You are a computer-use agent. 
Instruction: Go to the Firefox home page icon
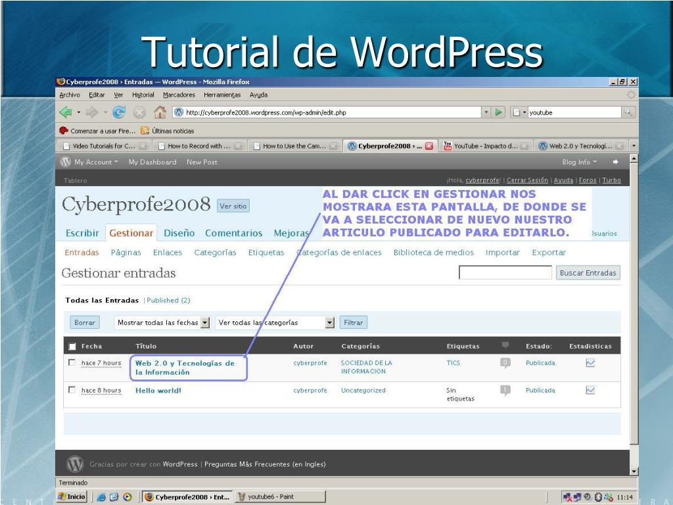(x=160, y=112)
